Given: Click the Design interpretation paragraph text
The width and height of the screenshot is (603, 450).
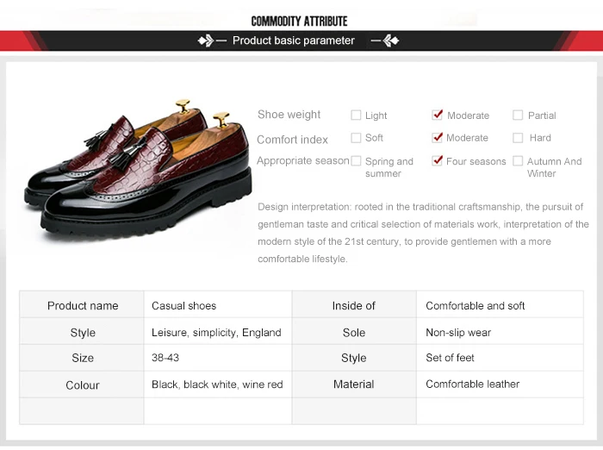Looking at the screenshot, I should [423, 233].
